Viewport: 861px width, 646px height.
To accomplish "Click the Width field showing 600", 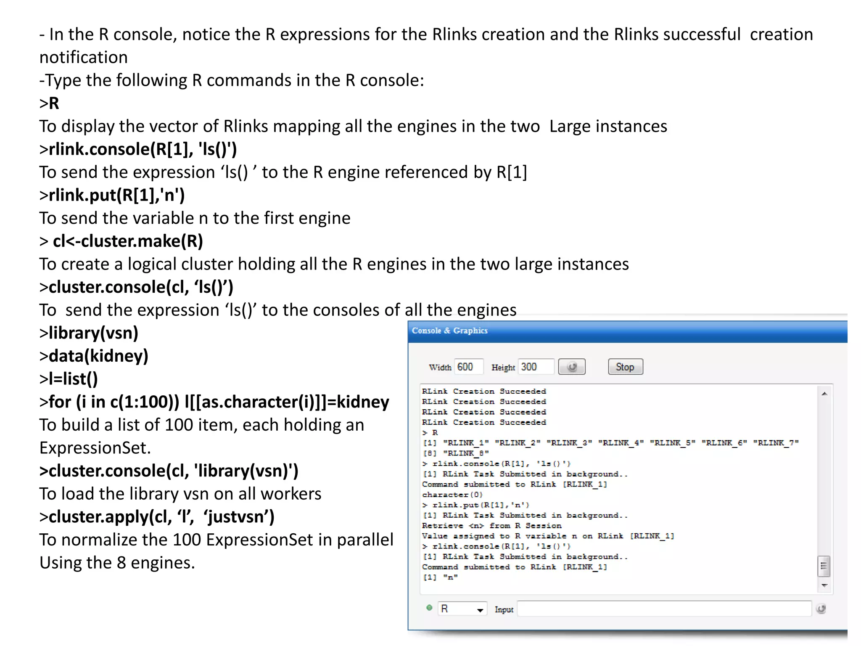I will (x=469, y=367).
